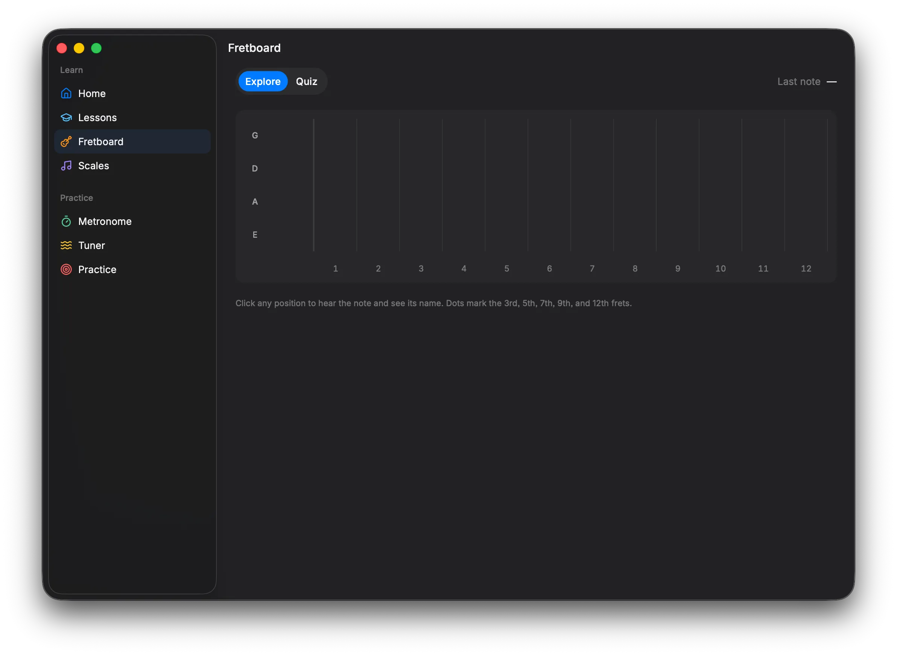This screenshot has height=656, width=897.
Task: Go to the Lessons section label
Action: click(x=98, y=118)
